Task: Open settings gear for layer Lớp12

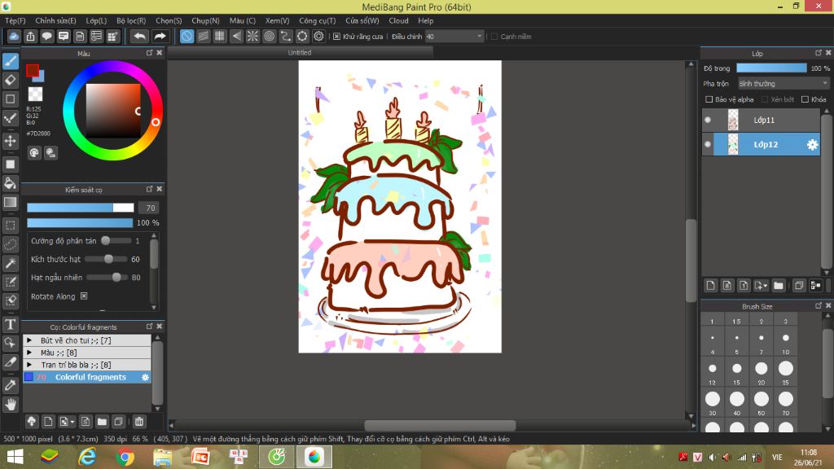Action: click(x=812, y=145)
